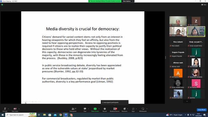Click the slide's faint magnifier control
This screenshot has width=208, height=117.
tap(36, 102)
